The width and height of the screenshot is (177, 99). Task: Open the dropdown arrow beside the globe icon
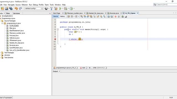(x=49, y=9)
